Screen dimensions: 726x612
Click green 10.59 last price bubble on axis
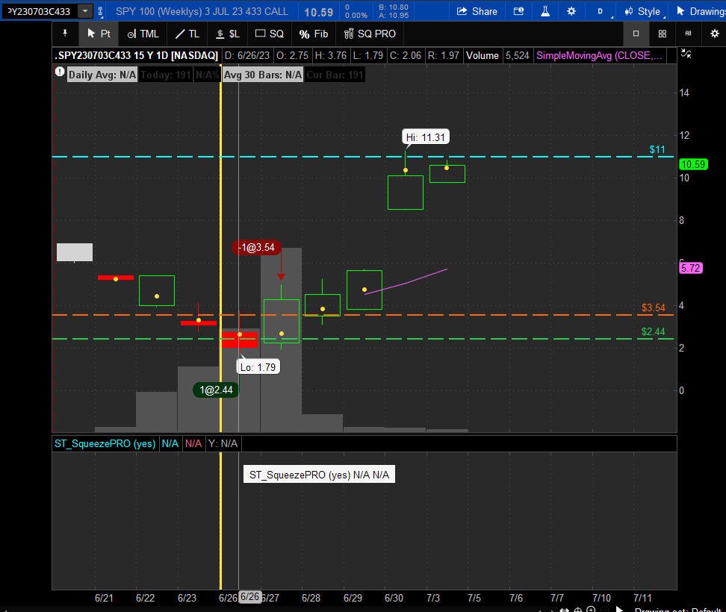point(693,164)
